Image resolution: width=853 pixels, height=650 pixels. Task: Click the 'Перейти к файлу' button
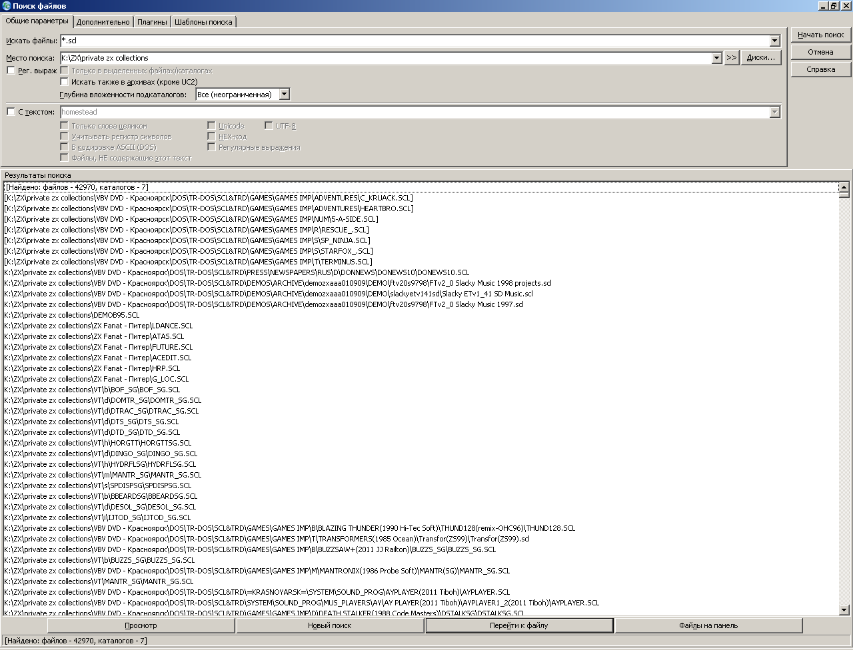519,625
